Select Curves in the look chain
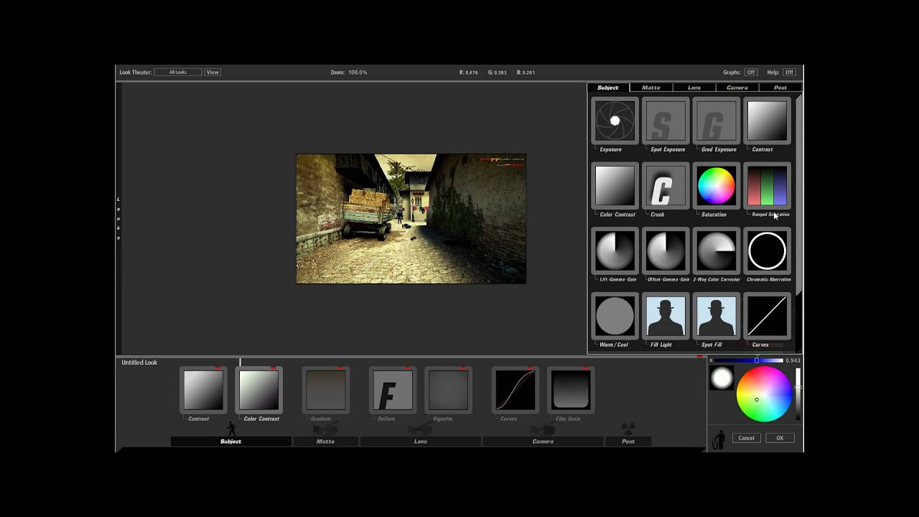 (x=515, y=390)
